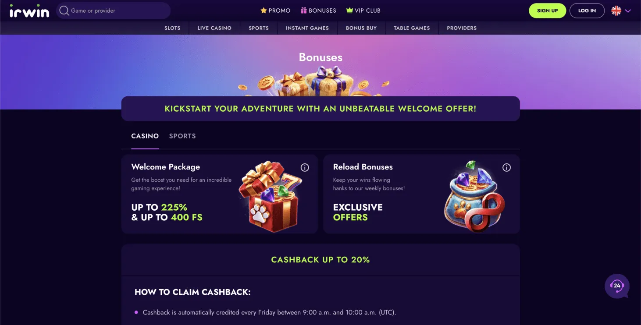
Task: Click the LOG IN button
Action: tap(587, 11)
